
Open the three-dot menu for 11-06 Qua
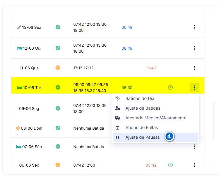click(x=194, y=68)
